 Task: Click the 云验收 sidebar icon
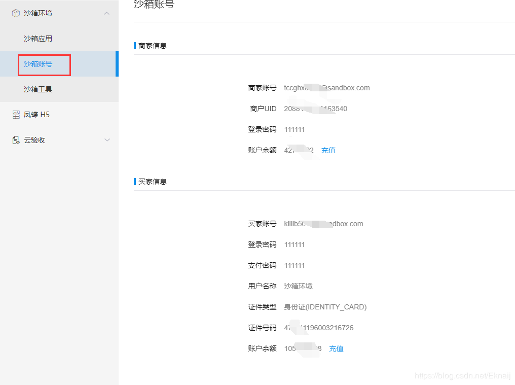tap(15, 139)
